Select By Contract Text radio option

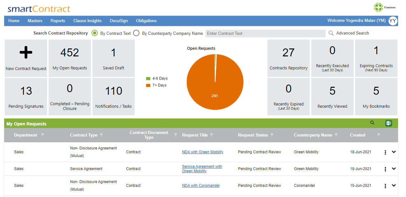95,33
